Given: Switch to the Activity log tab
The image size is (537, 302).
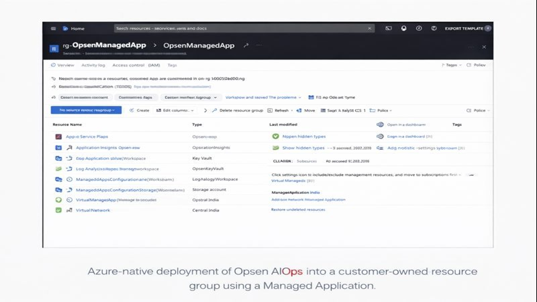Looking at the screenshot, I should coord(93,65).
